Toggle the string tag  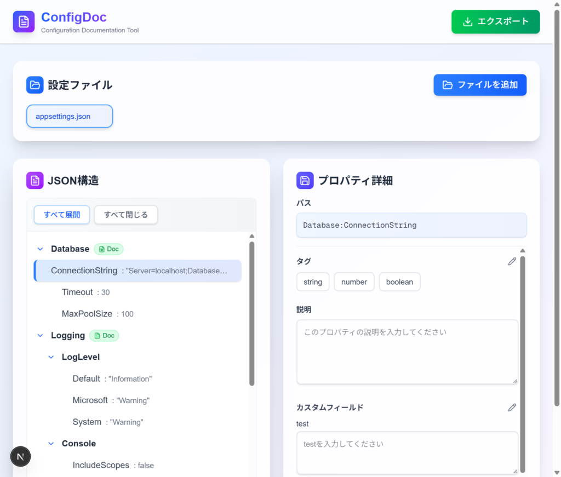coord(313,282)
